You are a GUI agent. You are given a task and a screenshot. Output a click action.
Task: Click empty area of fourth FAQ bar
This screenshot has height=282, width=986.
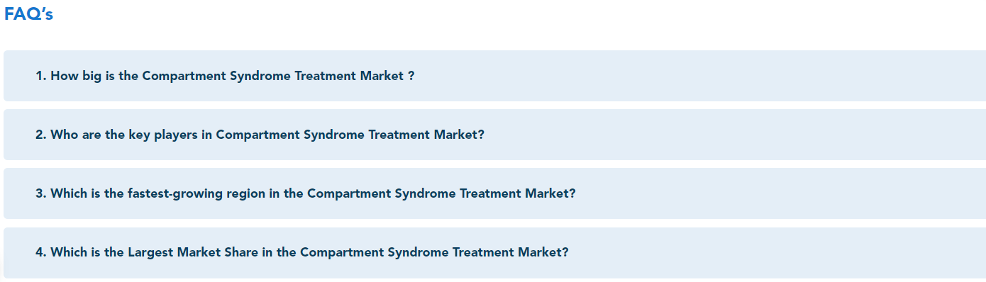pyautogui.click(x=780, y=252)
